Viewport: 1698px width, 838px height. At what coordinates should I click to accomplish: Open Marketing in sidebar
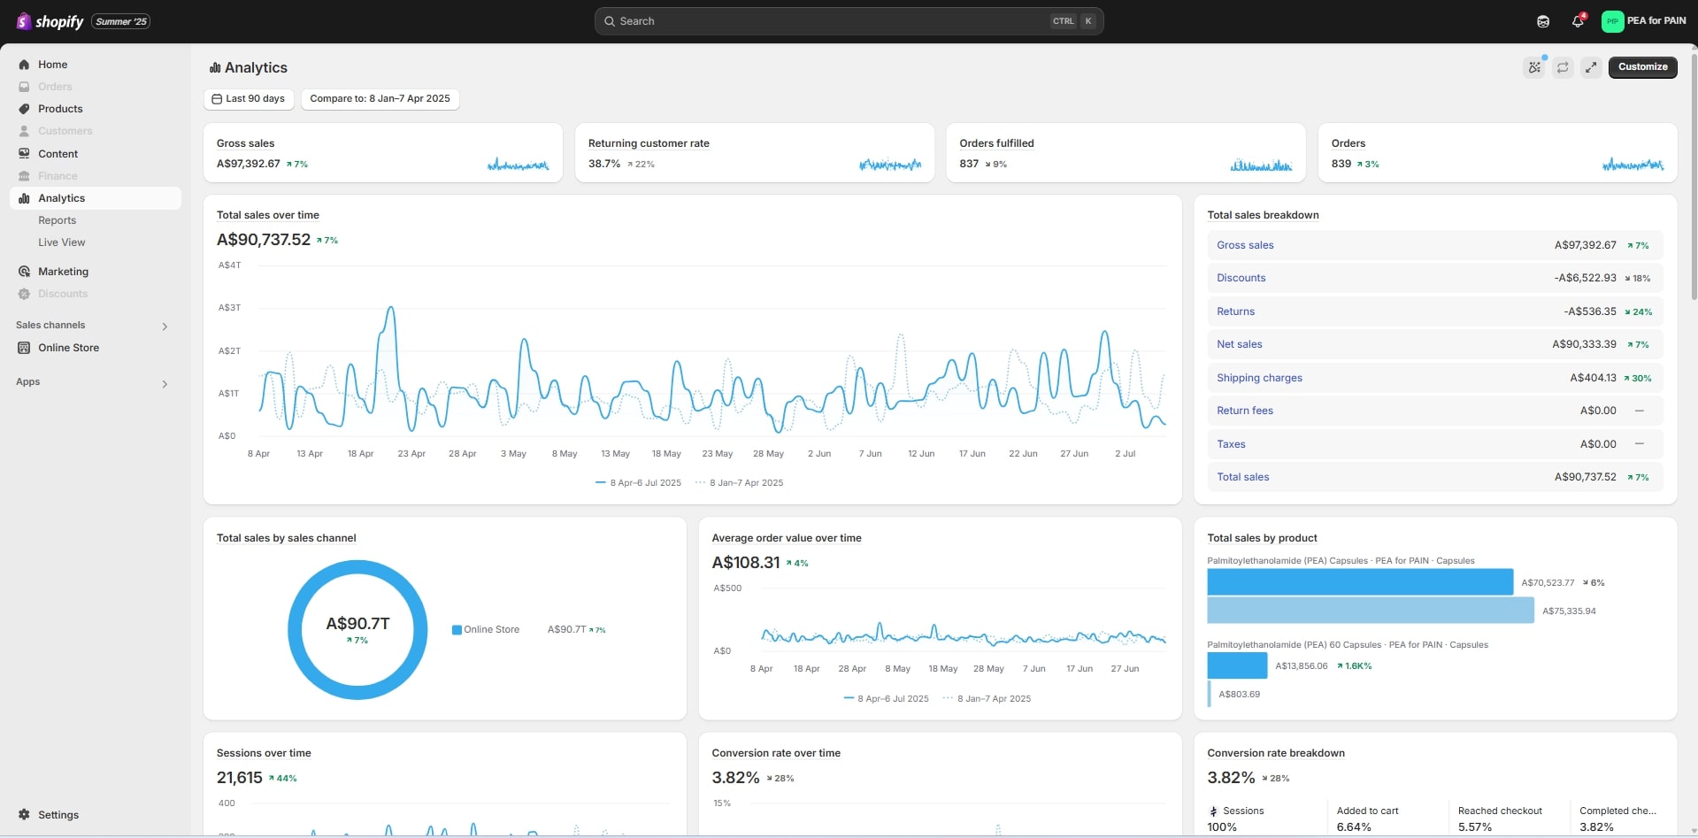pos(63,272)
